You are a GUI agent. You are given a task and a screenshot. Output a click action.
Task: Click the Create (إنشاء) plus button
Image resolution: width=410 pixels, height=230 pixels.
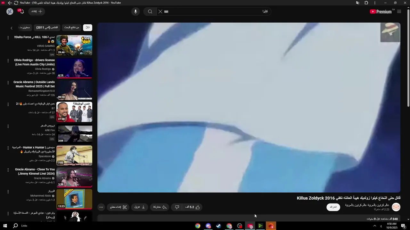point(37,11)
